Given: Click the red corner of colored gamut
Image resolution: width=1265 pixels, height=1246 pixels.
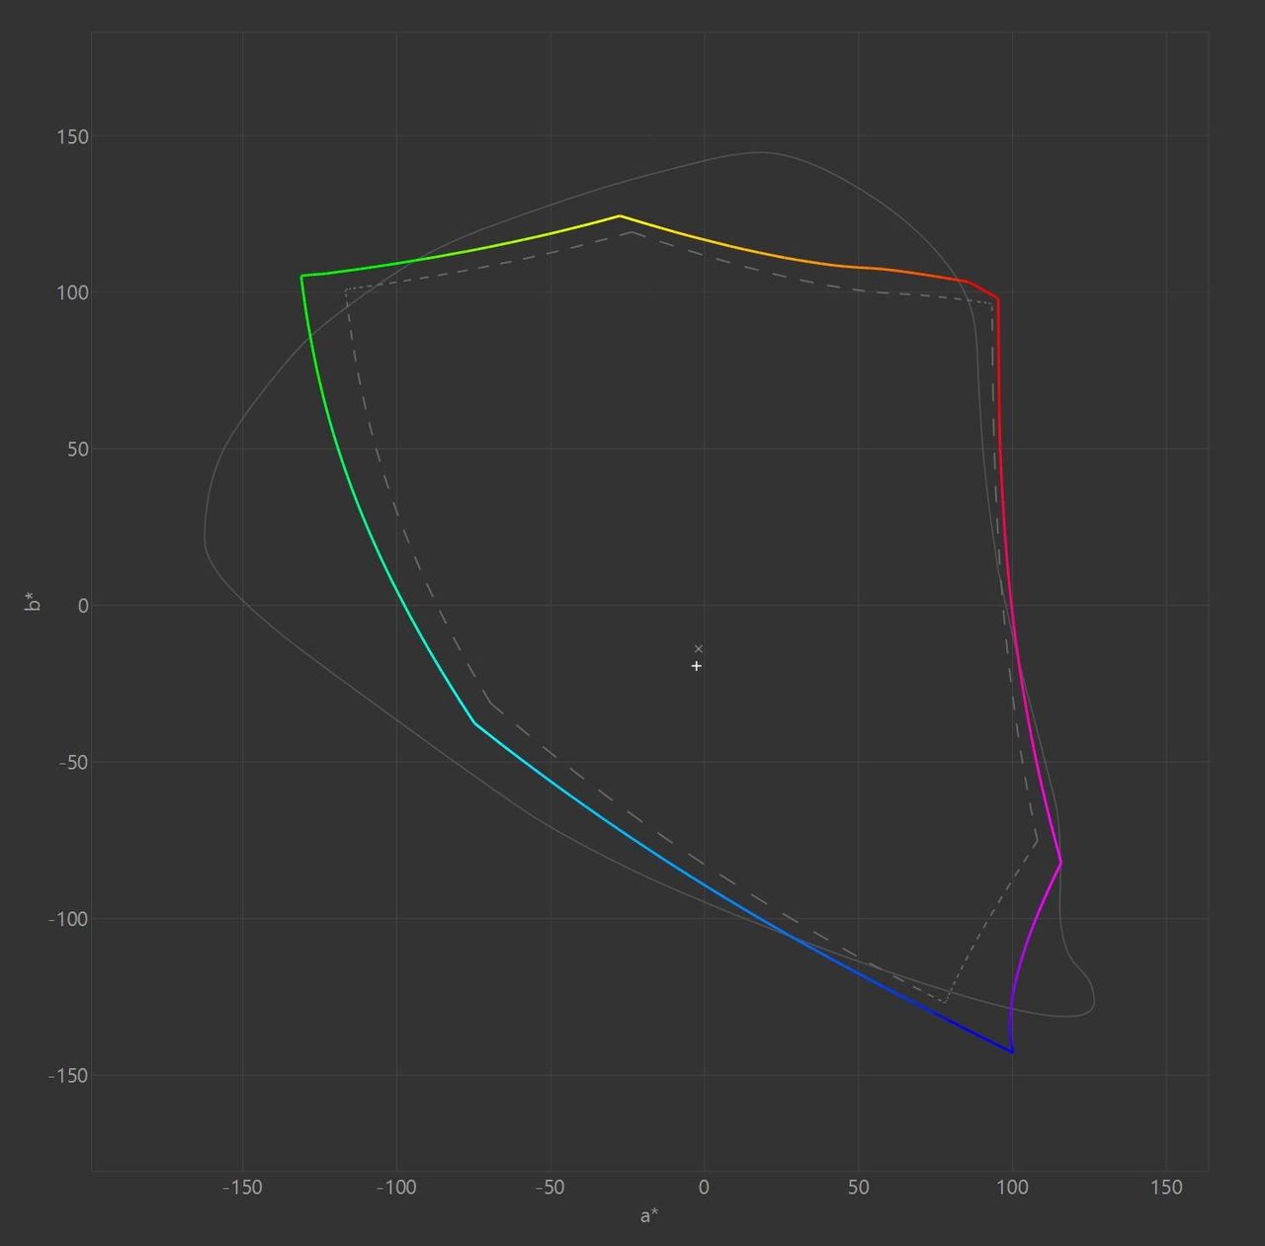Looking at the screenshot, I should click(997, 298).
